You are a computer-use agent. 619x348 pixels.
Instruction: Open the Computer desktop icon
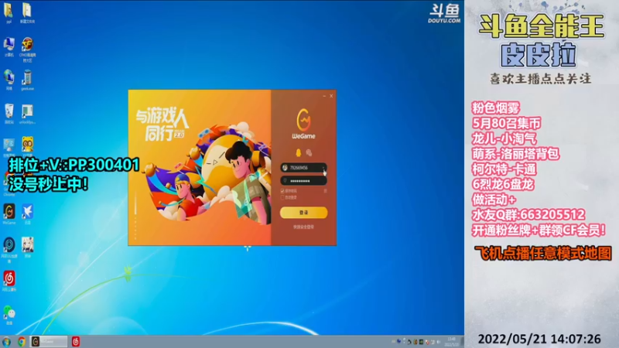pyautogui.click(x=9, y=47)
